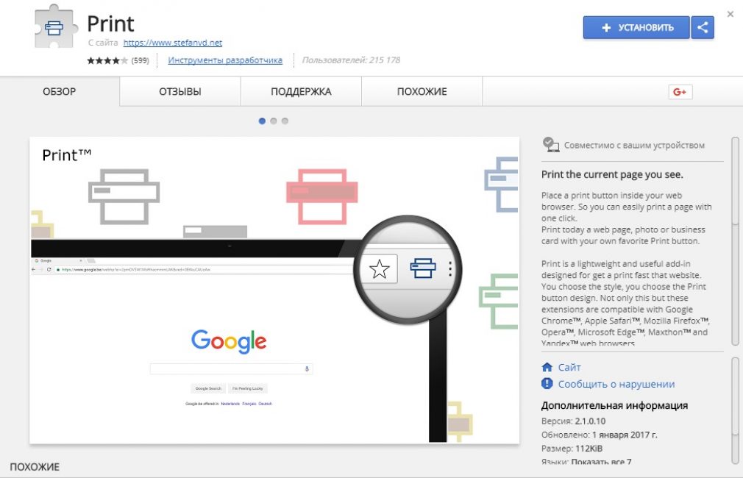Click the share icon button
Image resolution: width=743 pixels, height=478 pixels.
click(x=703, y=27)
